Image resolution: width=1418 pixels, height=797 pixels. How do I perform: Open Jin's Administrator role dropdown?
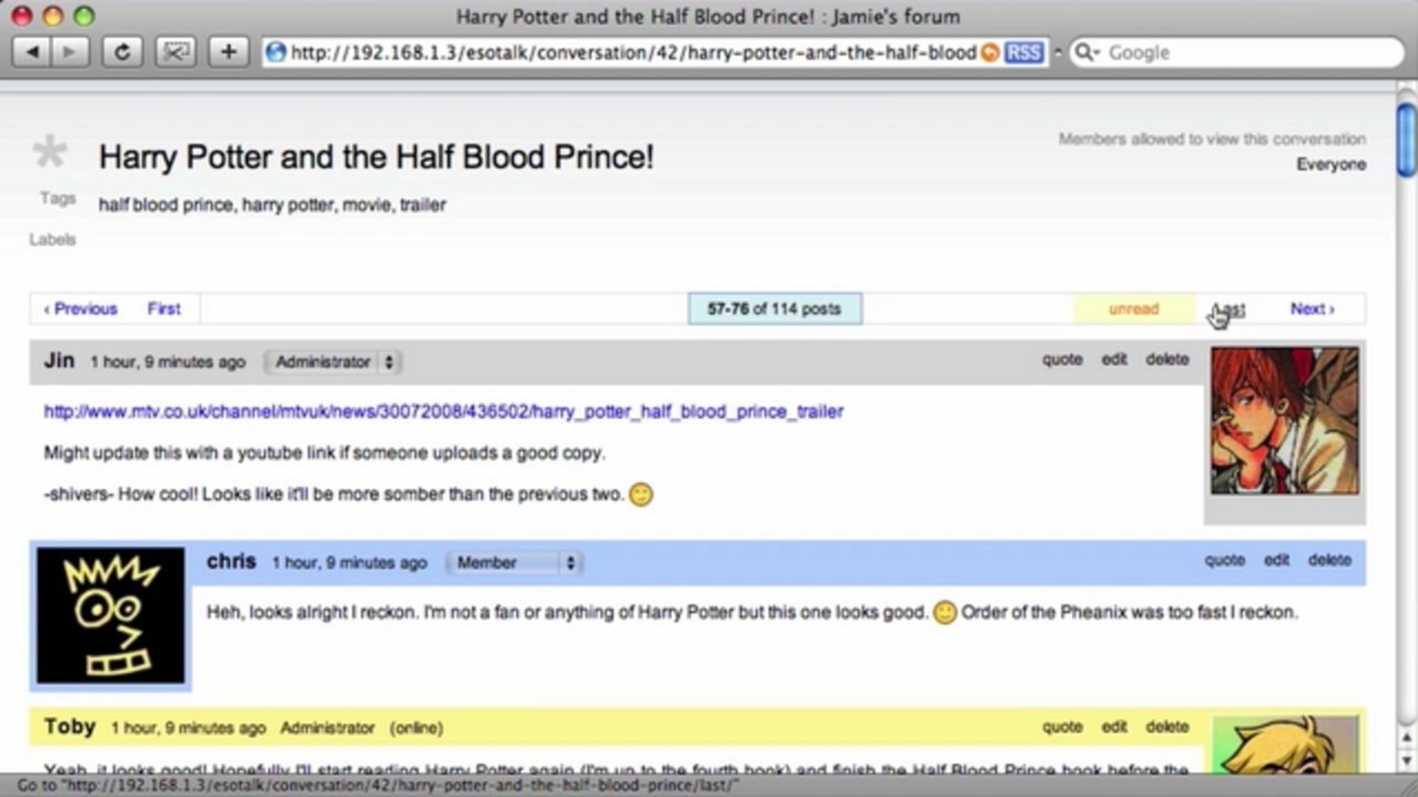[x=333, y=362]
